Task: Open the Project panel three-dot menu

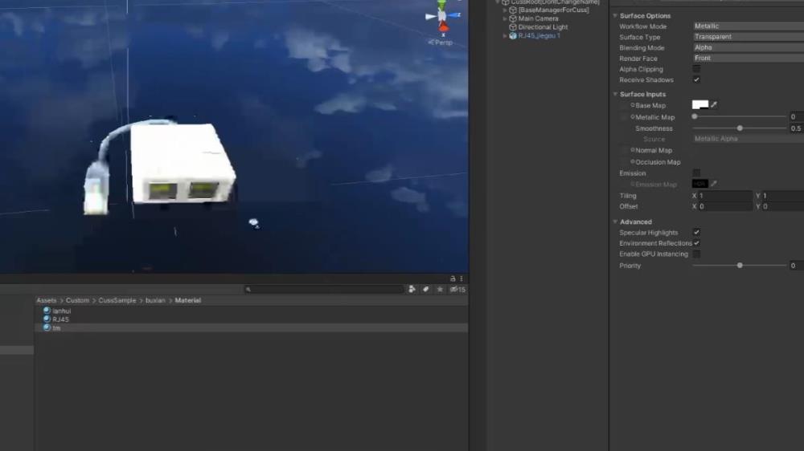Action: pos(461,278)
